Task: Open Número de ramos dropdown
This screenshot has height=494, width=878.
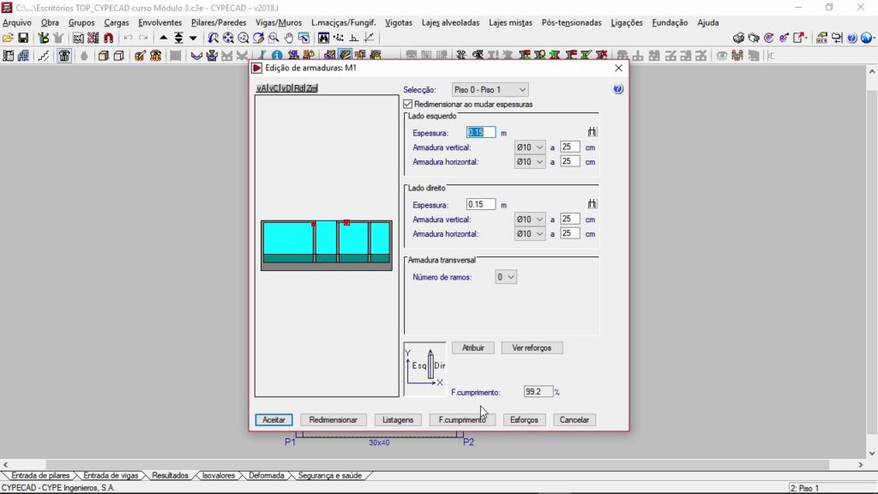Action: pyautogui.click(x=506, y=277)
